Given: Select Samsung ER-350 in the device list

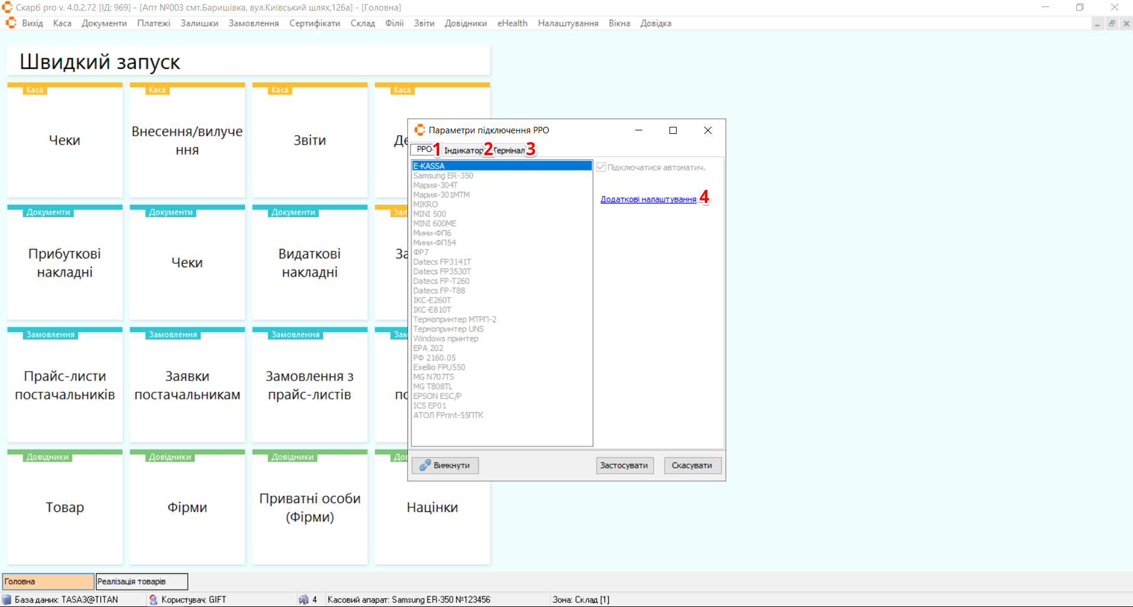Looking at the screenshot, I should coord(443,176).
